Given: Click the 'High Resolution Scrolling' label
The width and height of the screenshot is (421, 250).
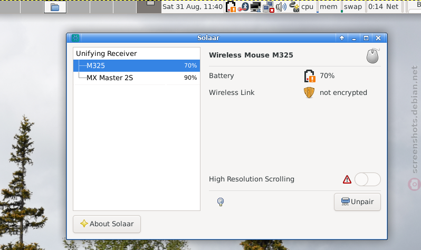Looking at the screenshot, I should (252, 179).
